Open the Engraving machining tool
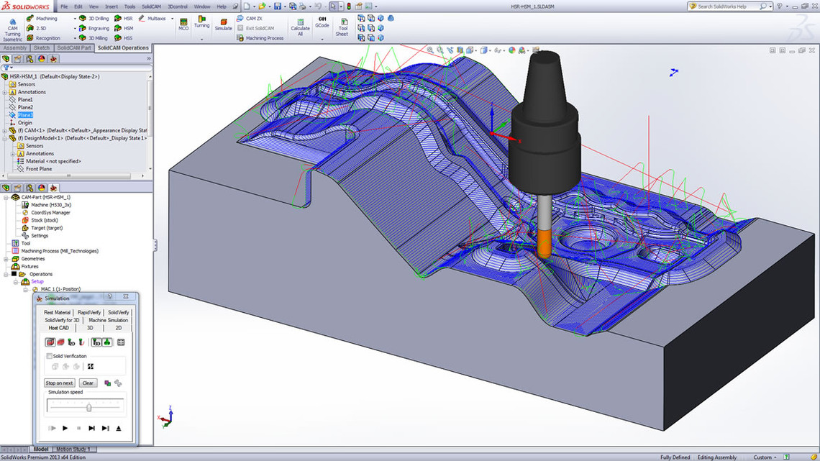This screenshot has height=461, width=820. 81,28
